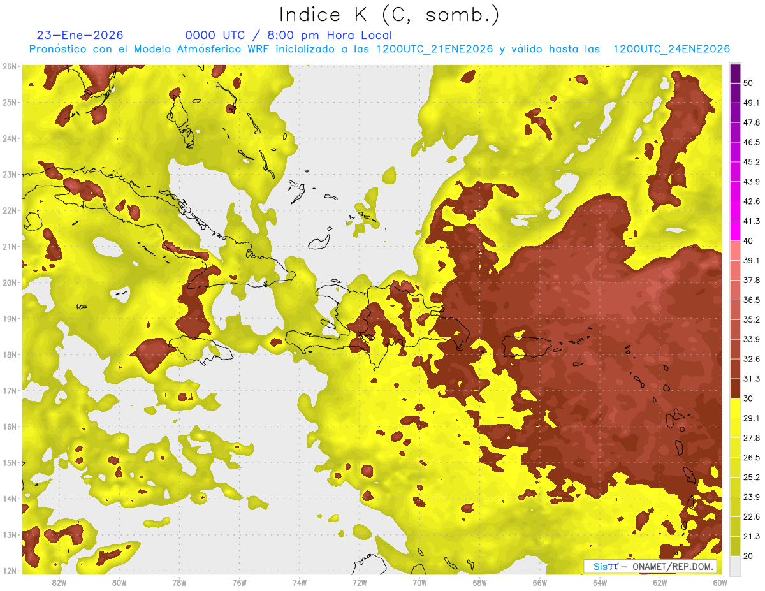Click the 19N latitude label
Viewport: 765px width, 591px height.
tap(10, 319)
